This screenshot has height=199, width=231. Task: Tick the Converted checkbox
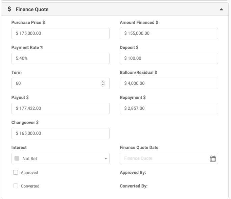click(x=16, y=186)
